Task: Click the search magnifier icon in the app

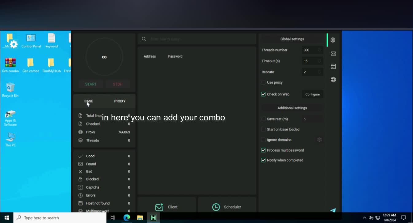Action: tap(144, 39)
